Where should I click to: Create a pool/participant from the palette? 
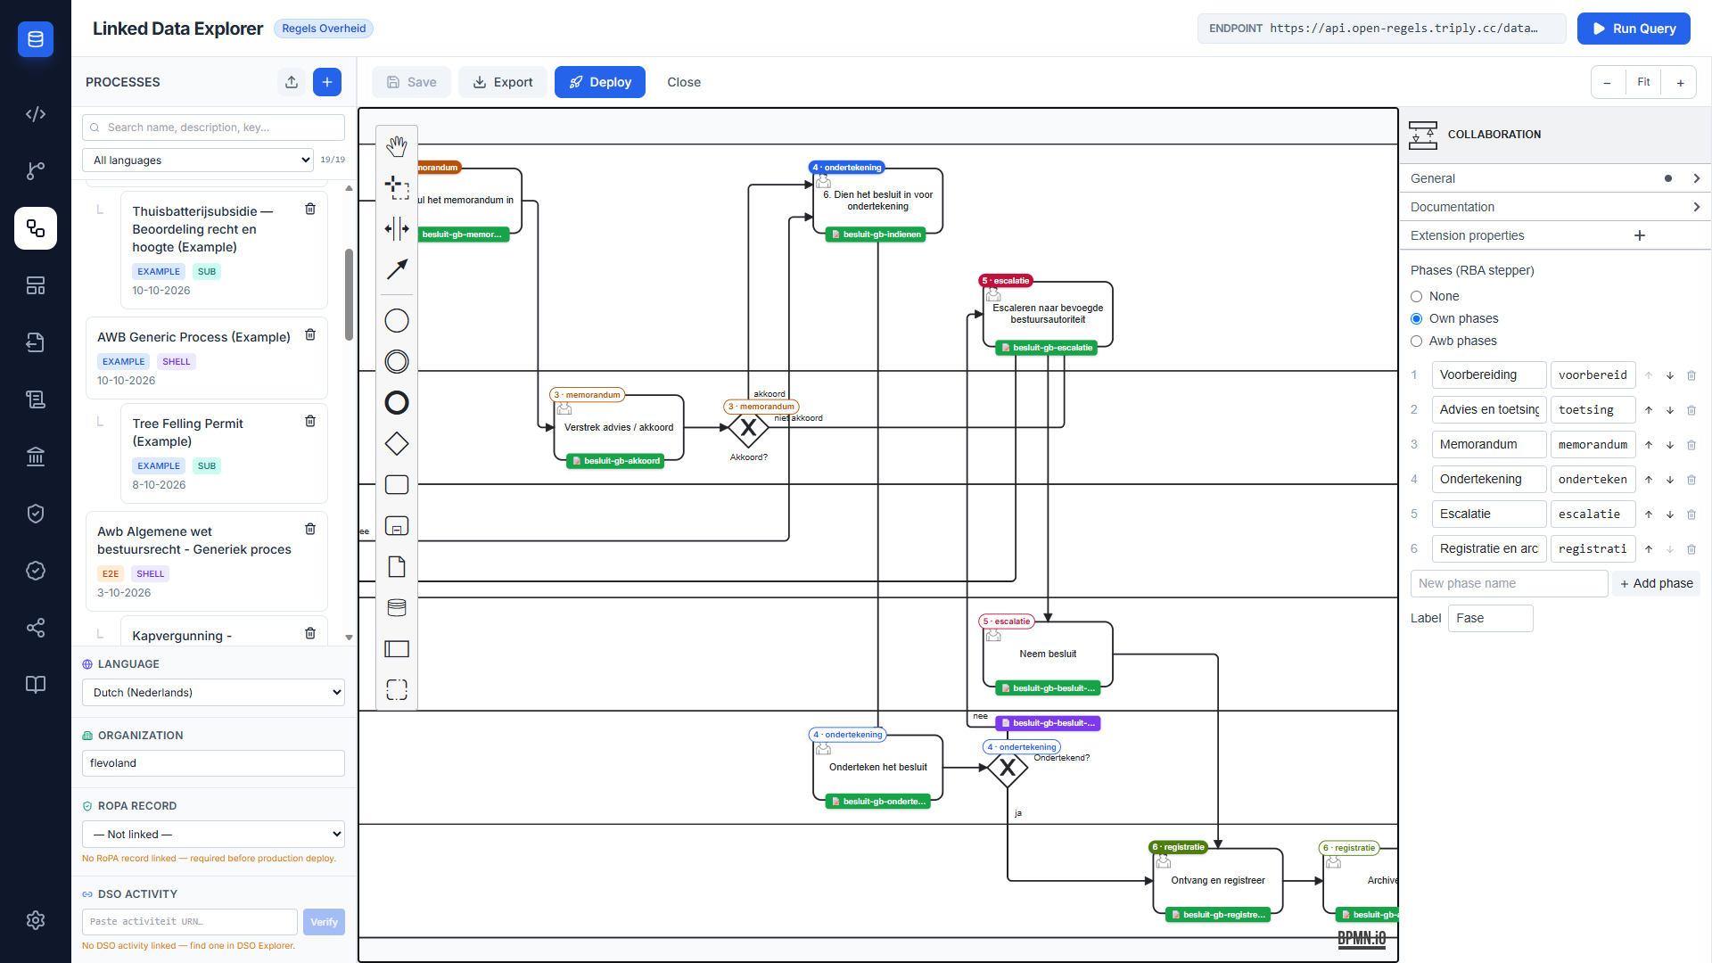pyautogui.click(x=397, y=648)
